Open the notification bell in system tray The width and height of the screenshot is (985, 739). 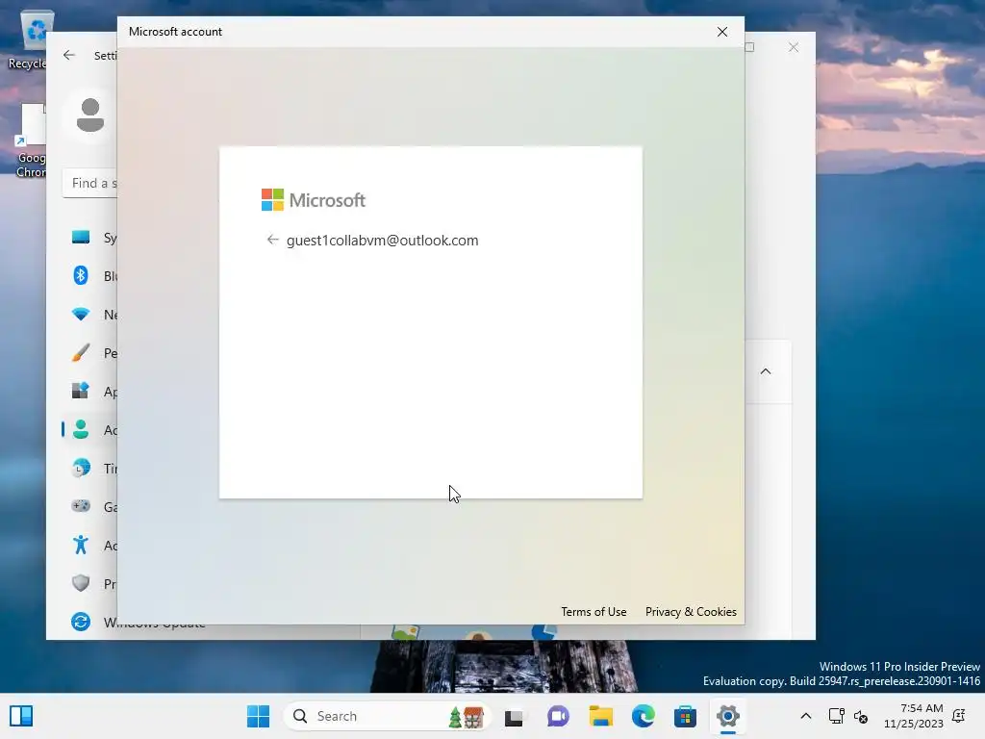click(x=959, y=716)
